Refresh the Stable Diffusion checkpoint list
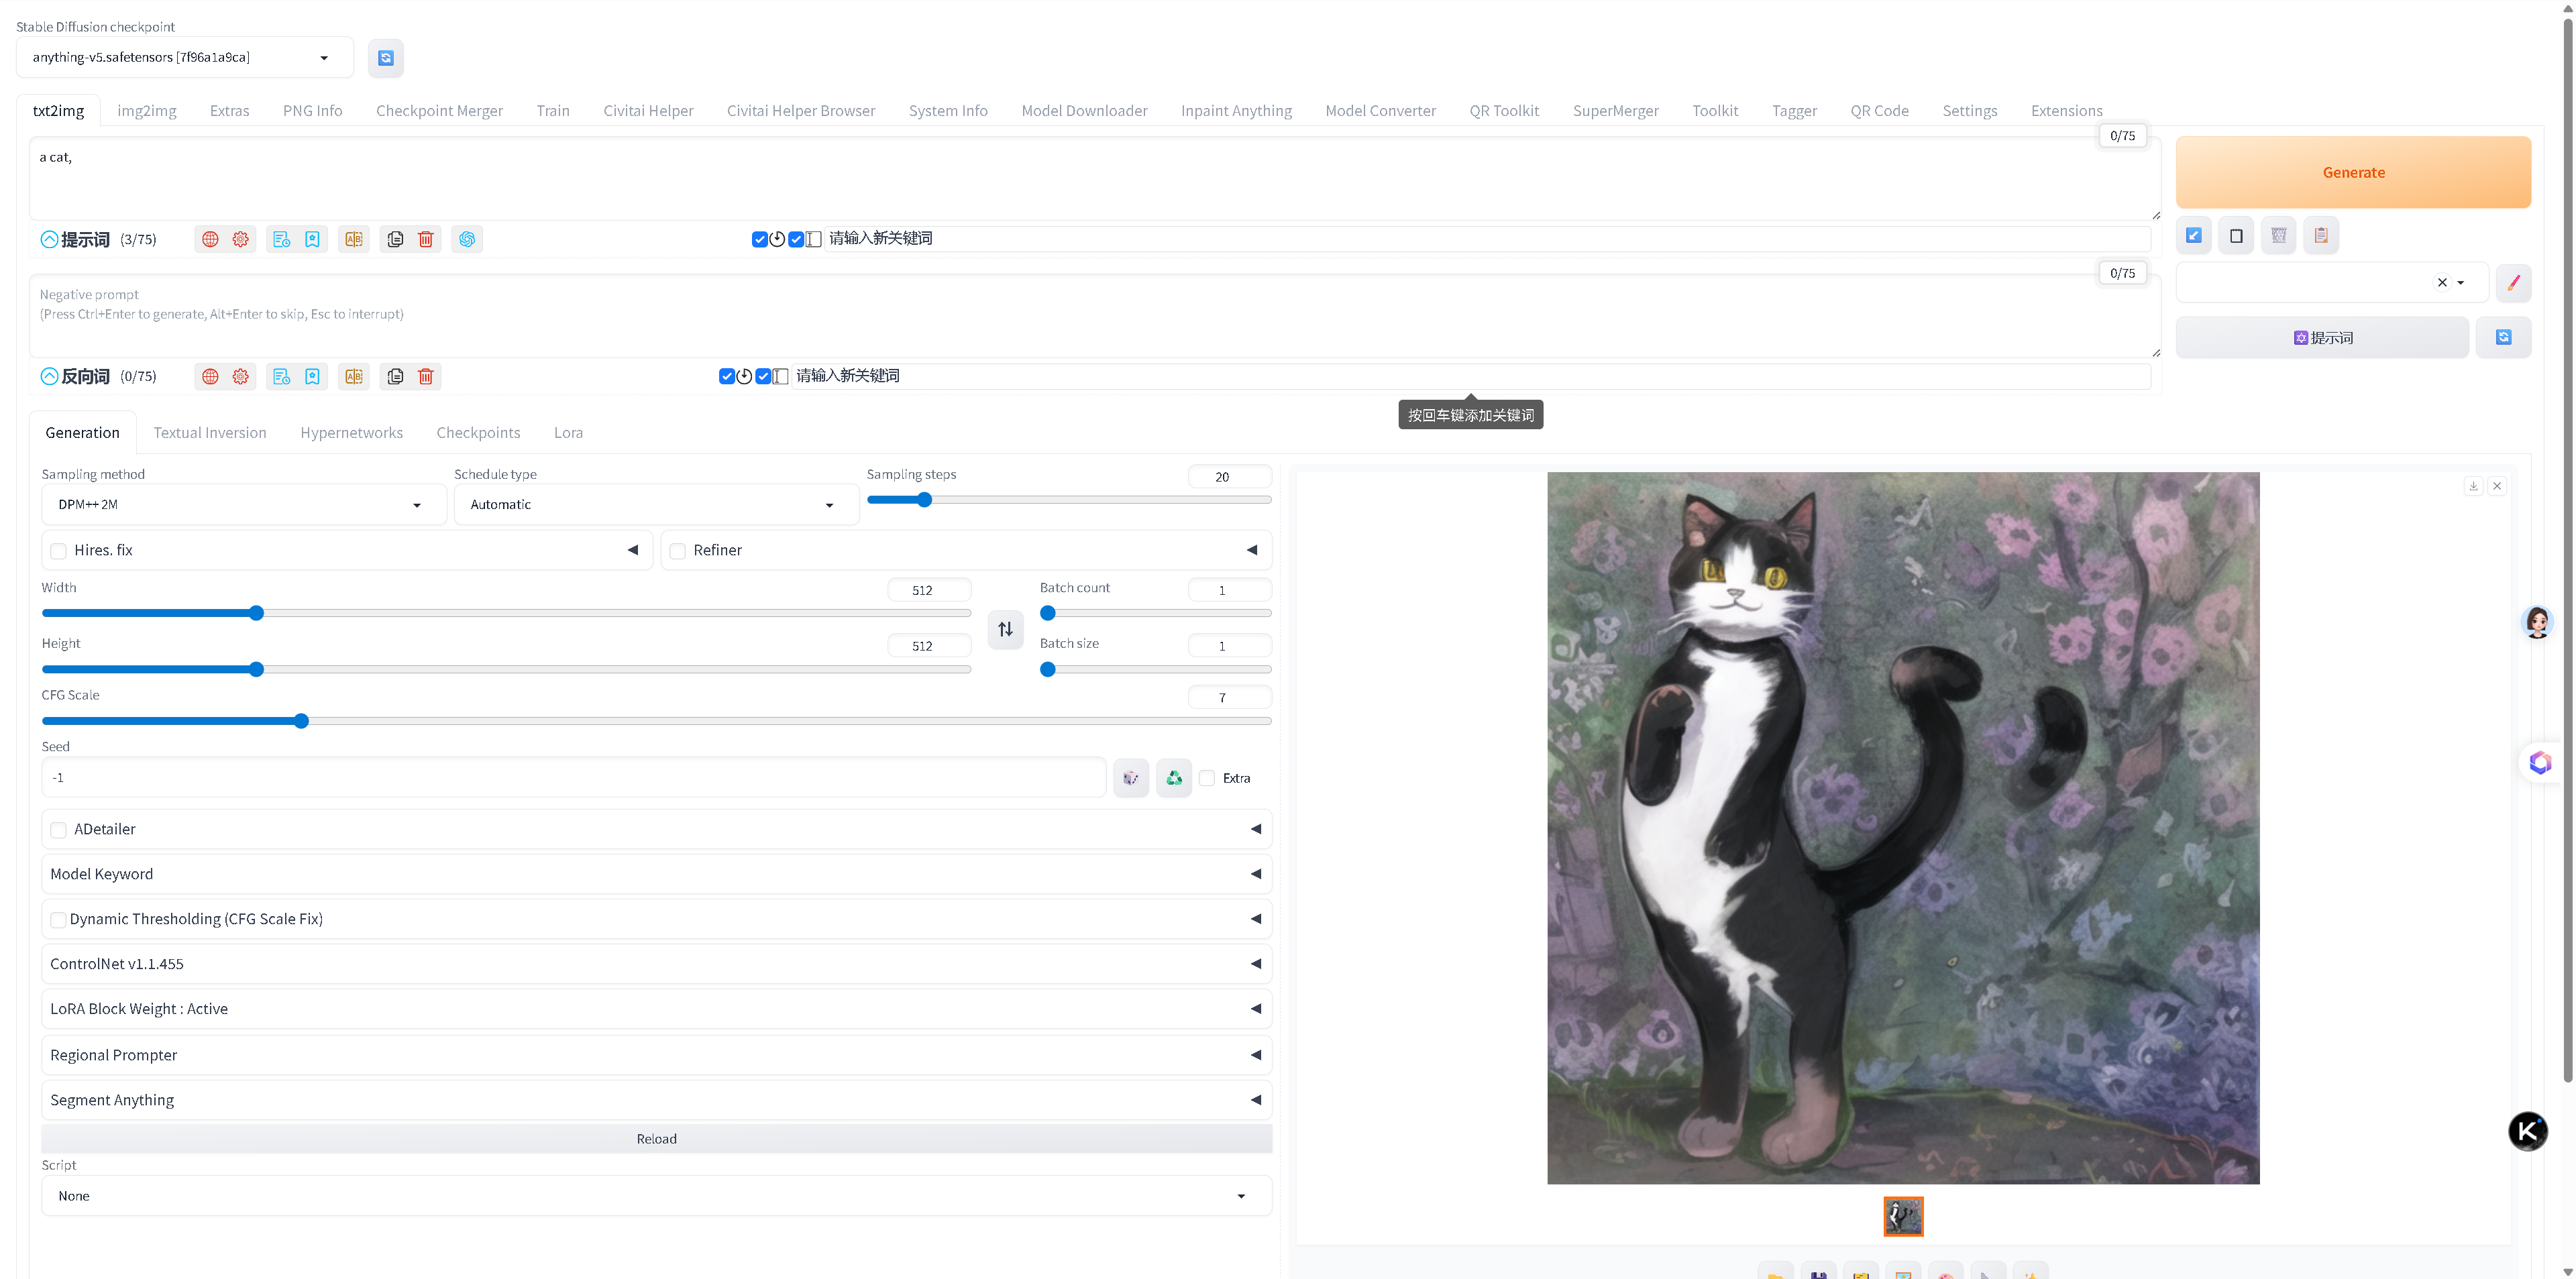Viewport: 2576px width, 1279px height. coord(385,58)
